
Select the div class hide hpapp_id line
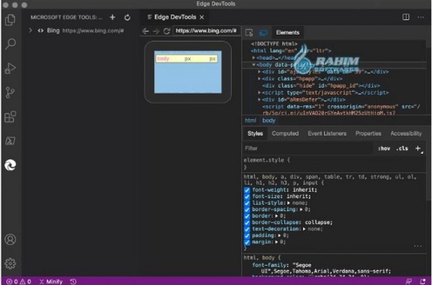[x=321, y=86]
